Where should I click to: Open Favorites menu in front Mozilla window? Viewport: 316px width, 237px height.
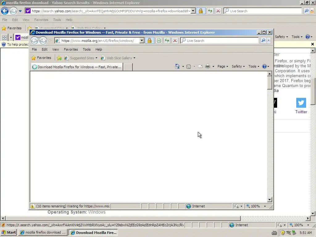coord(71,49)
